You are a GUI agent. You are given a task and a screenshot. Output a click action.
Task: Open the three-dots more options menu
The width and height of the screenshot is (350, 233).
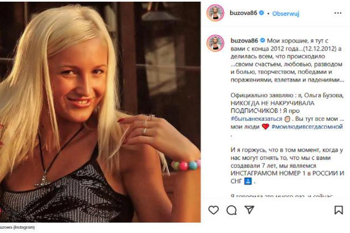click(x=338, y=13)
